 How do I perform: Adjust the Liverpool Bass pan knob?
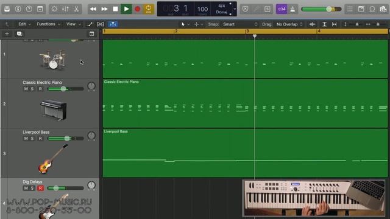[91, 136]
